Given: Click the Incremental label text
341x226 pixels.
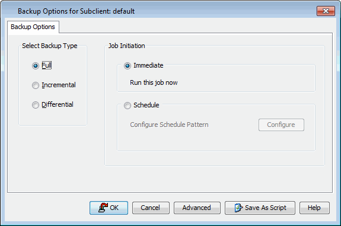Looking at the screenshot, I should point(59,85).
